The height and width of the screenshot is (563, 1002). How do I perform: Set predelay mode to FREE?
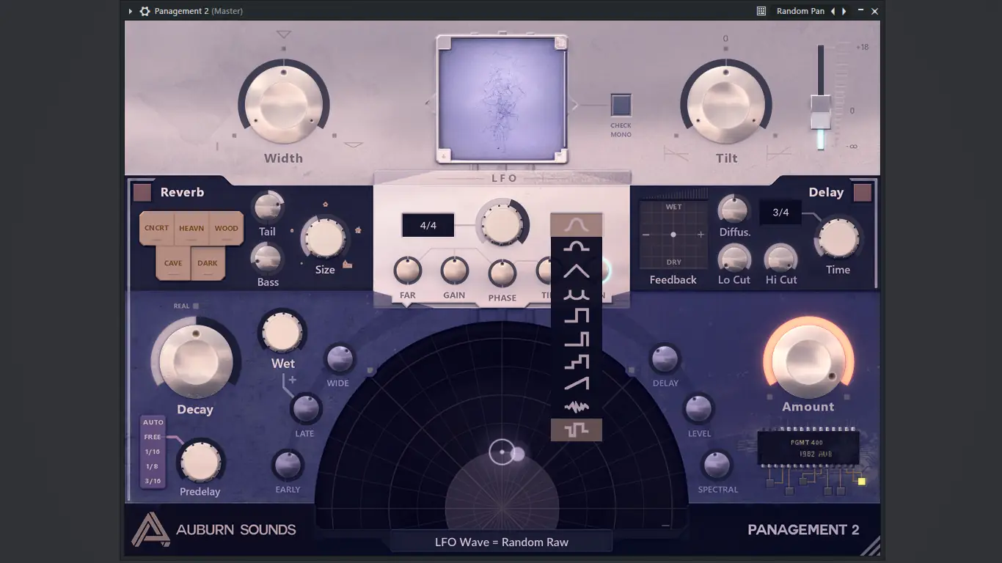tap(153, 437)
